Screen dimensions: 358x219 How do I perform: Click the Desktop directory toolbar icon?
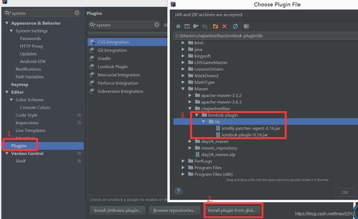click(x=187, y=26)
